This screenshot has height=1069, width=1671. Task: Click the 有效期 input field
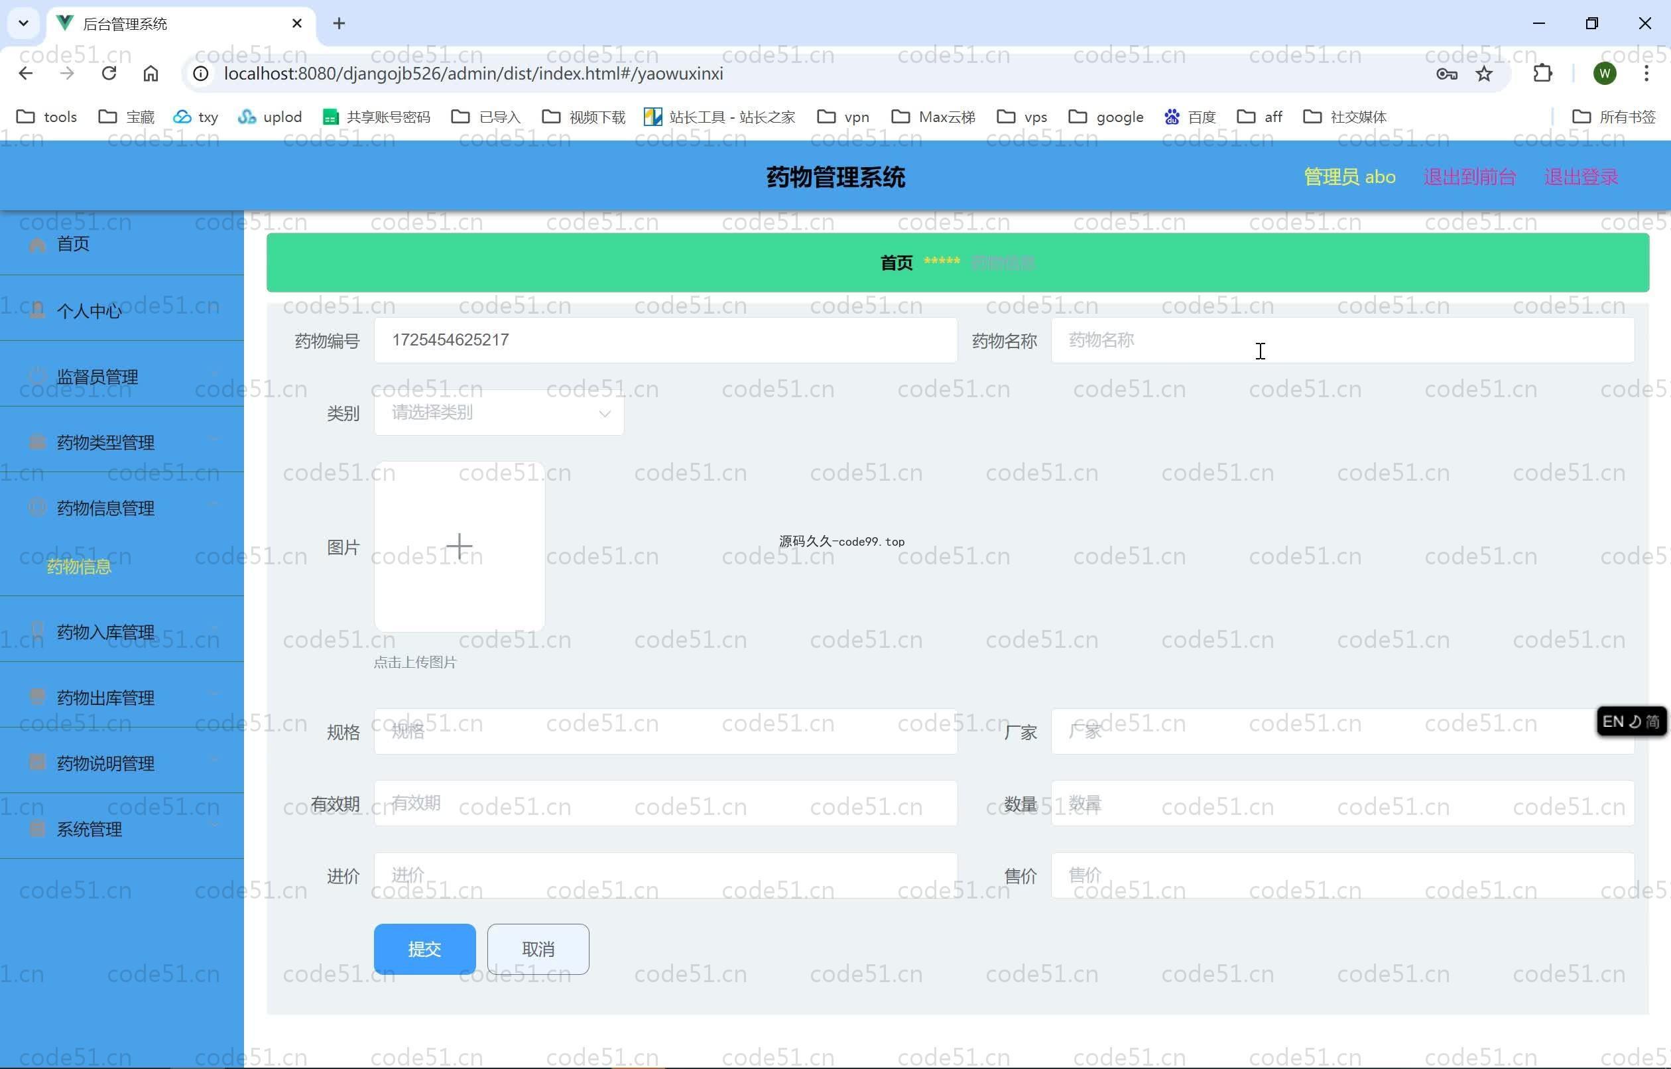point(666,803)
